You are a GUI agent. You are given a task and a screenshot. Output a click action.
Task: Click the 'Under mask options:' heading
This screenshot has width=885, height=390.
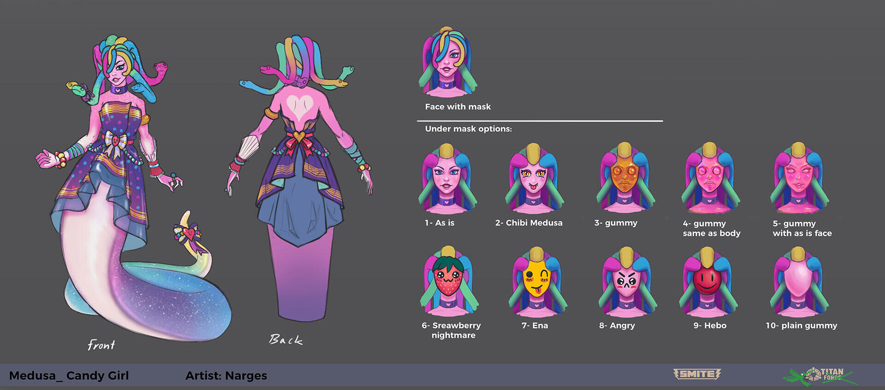[x=468, y=129]
